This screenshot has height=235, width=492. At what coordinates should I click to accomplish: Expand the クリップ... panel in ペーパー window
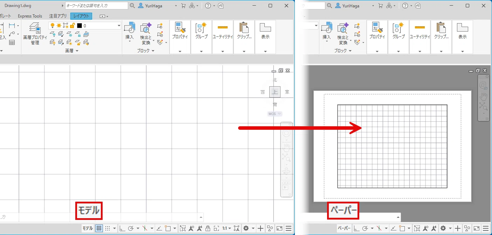pos(442,52)
